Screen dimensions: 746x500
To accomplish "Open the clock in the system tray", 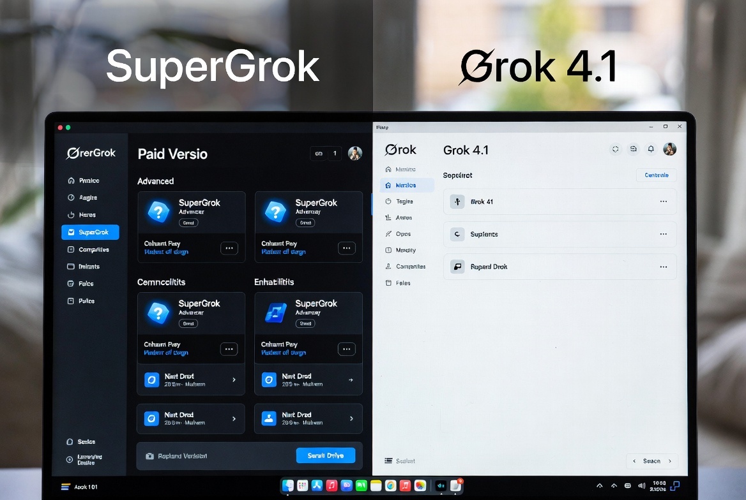I will click(658, 486).
